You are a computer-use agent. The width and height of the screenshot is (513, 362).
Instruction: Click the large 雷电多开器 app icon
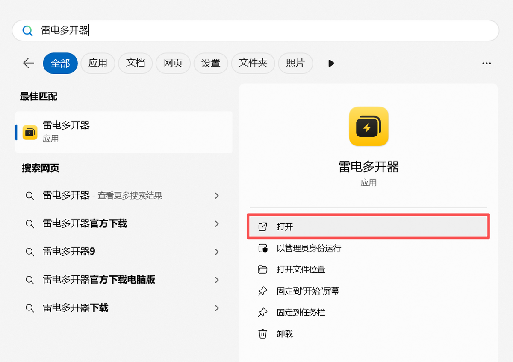pos(369,126)
